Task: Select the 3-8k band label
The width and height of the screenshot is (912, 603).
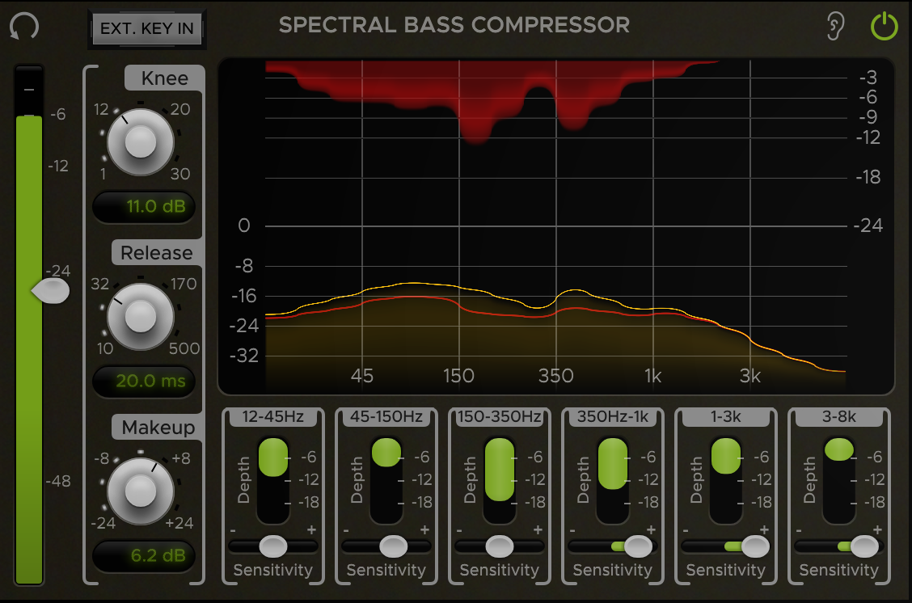Action: [838, 416]
